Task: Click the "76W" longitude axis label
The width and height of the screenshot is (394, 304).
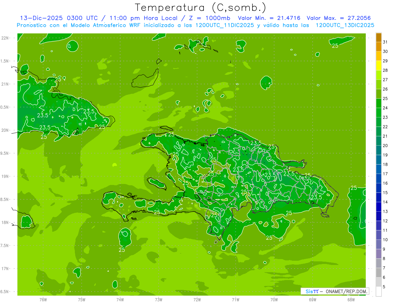Action: coord(43,299)
